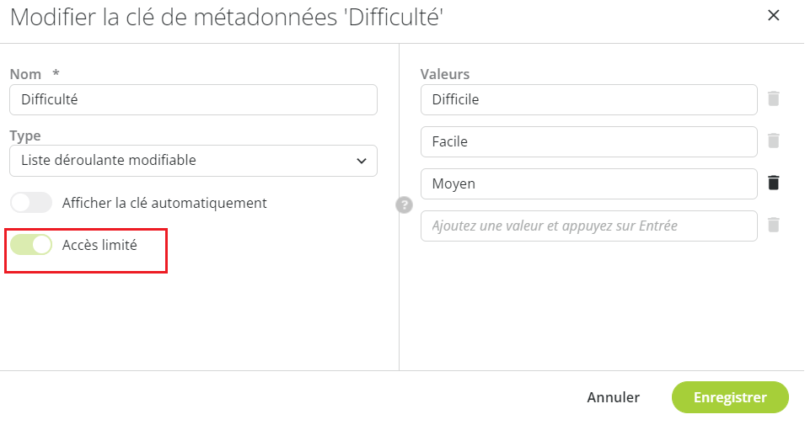Open the grey question mark help icon
The height and width of the screenshot is (425, 805).
coord(404,205)
